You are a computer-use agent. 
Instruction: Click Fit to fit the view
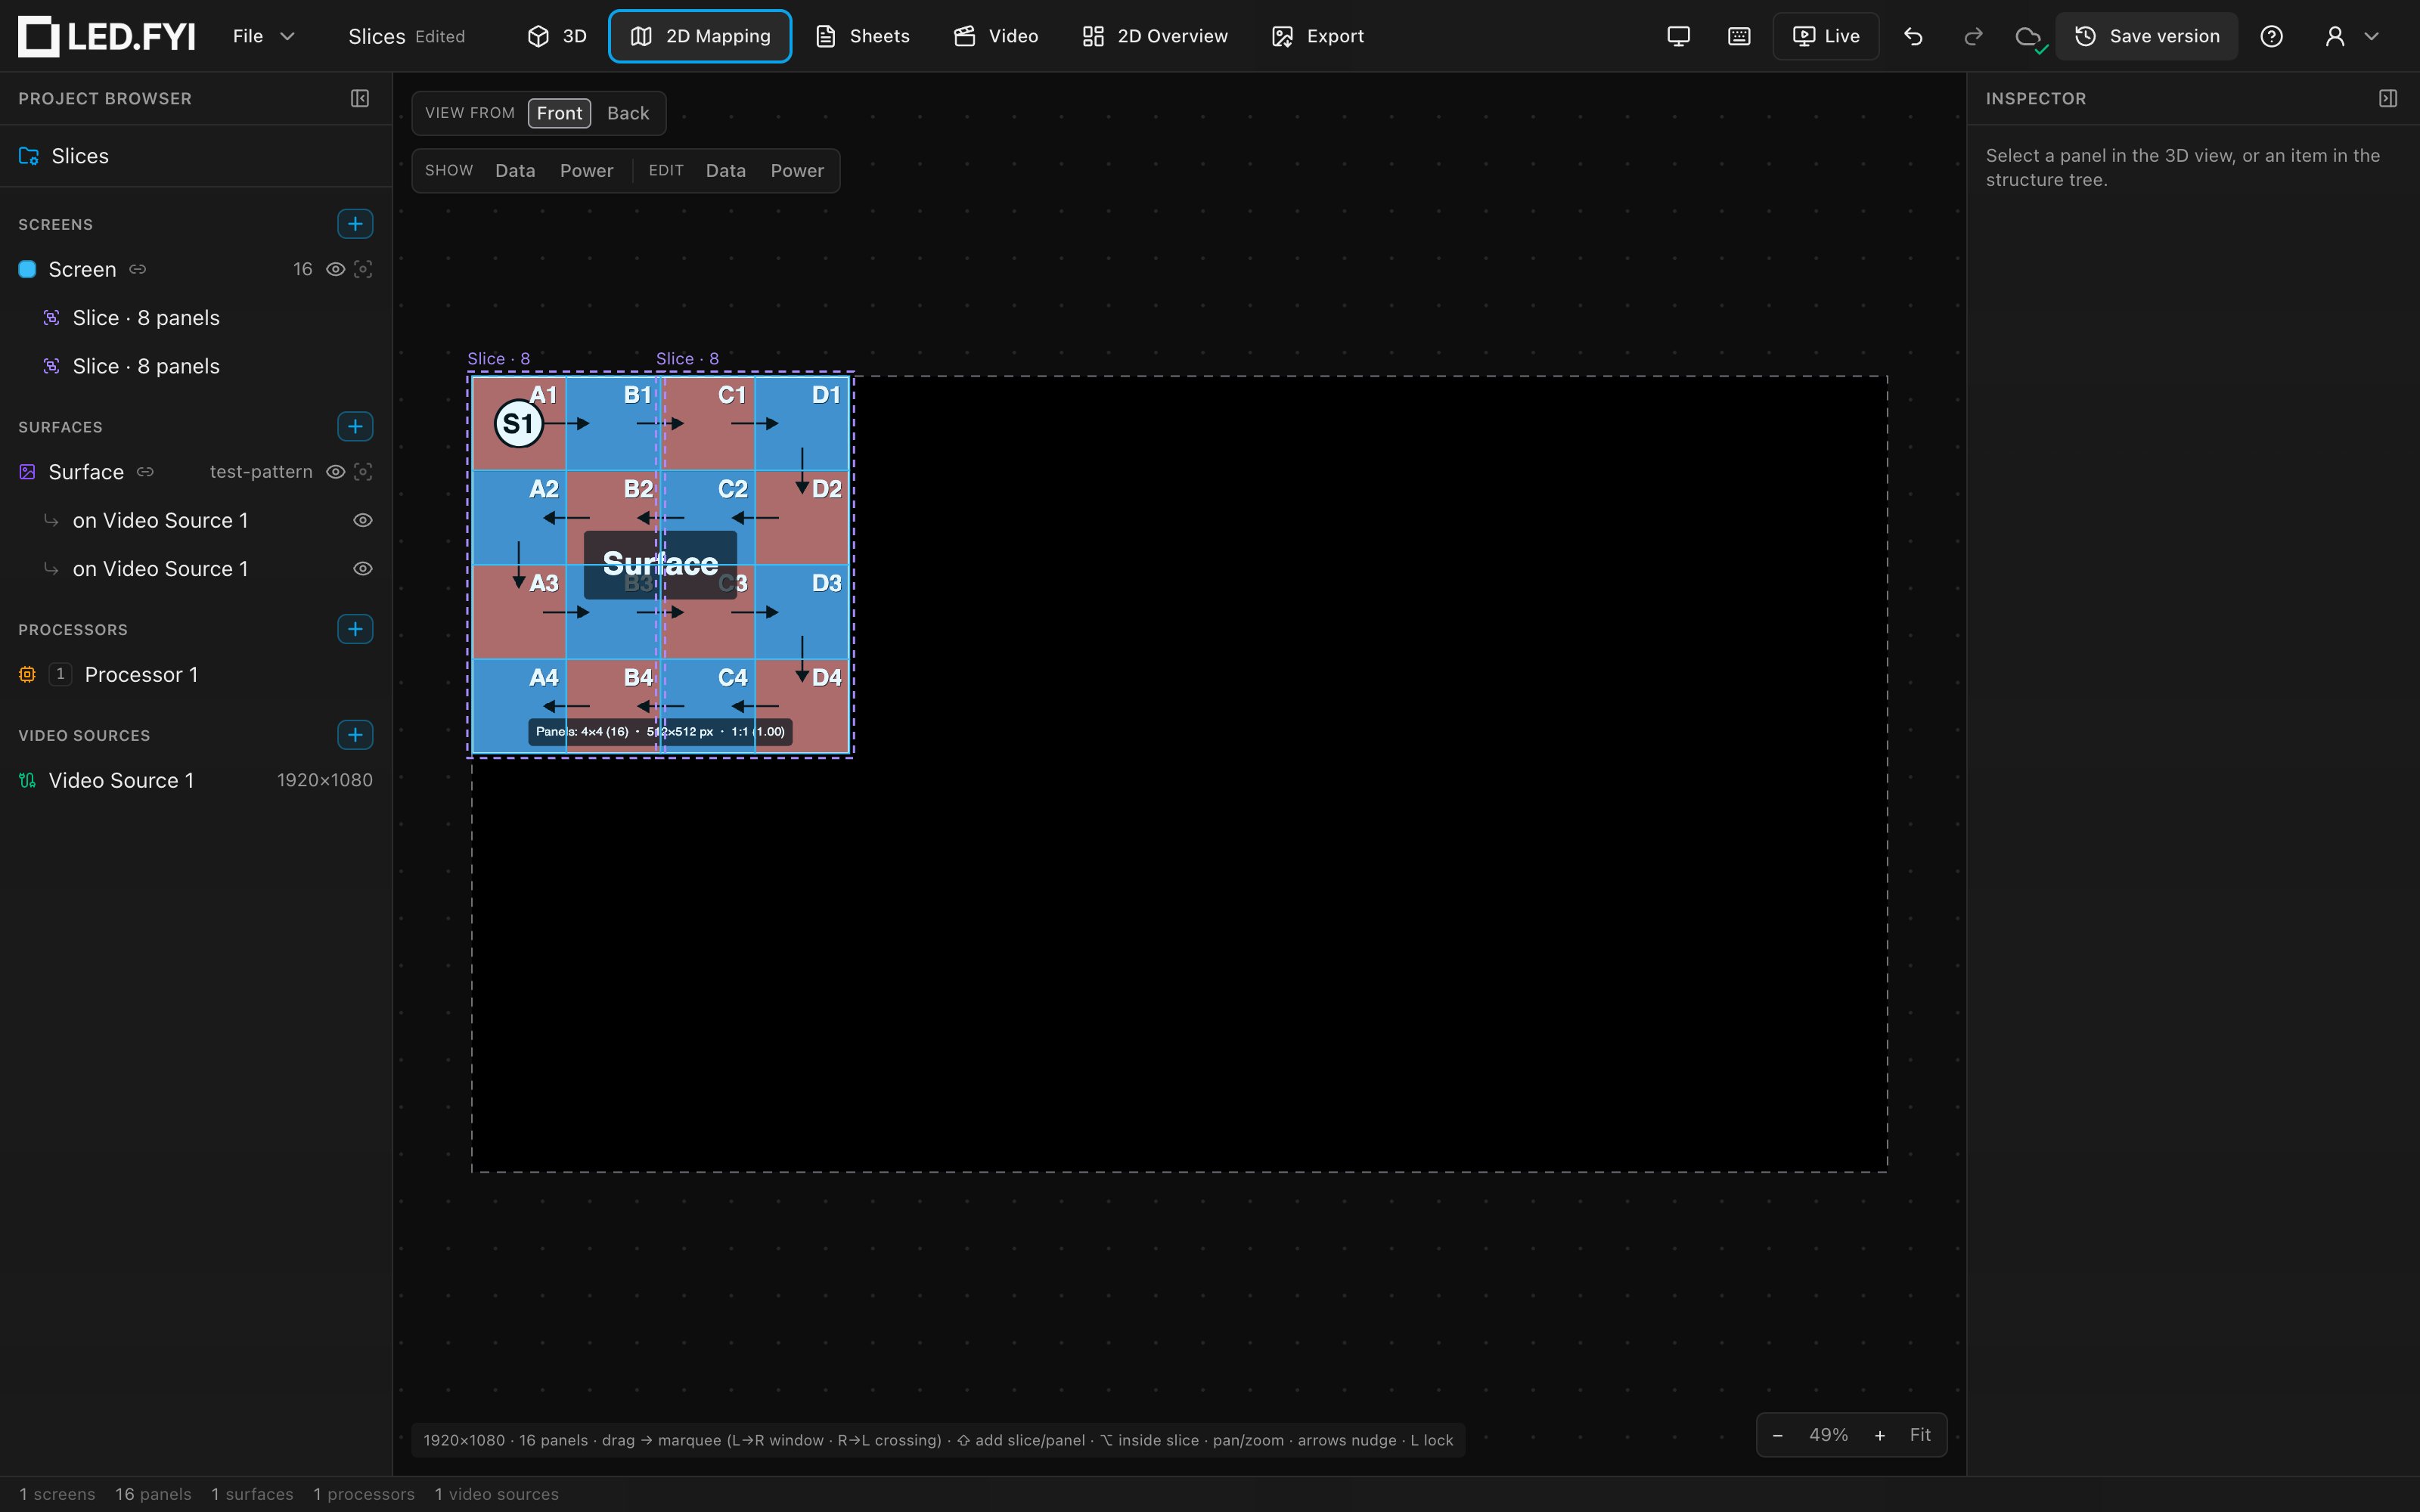(1920, 1435)
